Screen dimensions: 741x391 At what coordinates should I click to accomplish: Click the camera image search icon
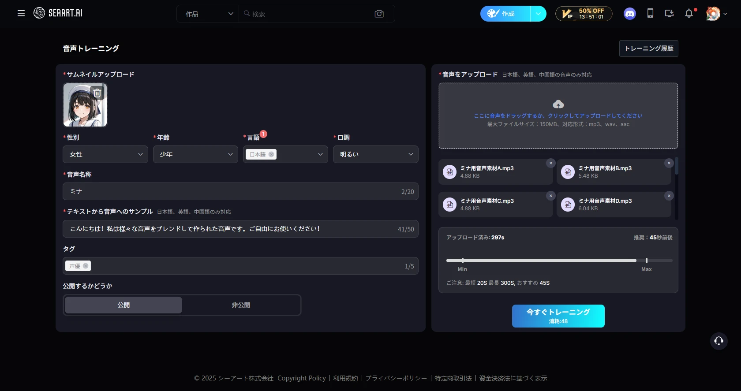(x=379, y=14)
